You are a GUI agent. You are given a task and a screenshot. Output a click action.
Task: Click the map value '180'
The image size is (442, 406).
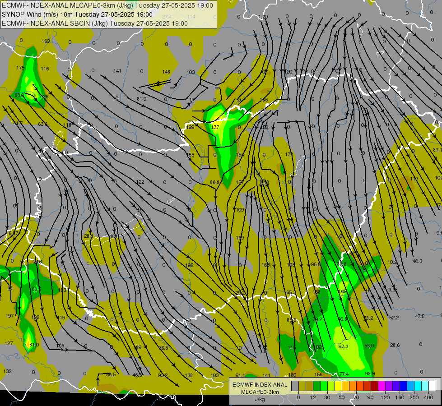[x=292, y=375]
